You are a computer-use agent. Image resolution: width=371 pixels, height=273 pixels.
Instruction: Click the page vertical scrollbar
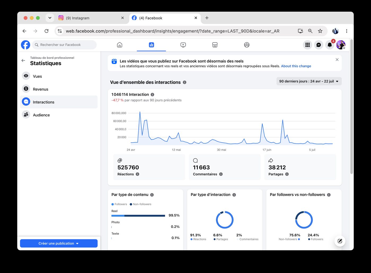pos(351,106)
